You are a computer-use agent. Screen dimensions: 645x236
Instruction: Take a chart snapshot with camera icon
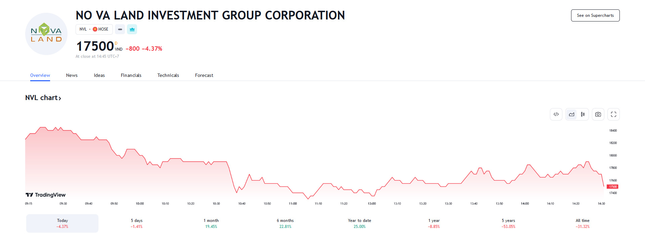598,114
